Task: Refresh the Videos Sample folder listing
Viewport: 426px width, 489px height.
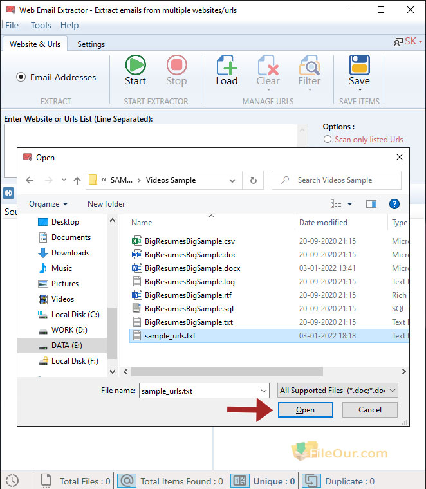Action: (254, 180)
